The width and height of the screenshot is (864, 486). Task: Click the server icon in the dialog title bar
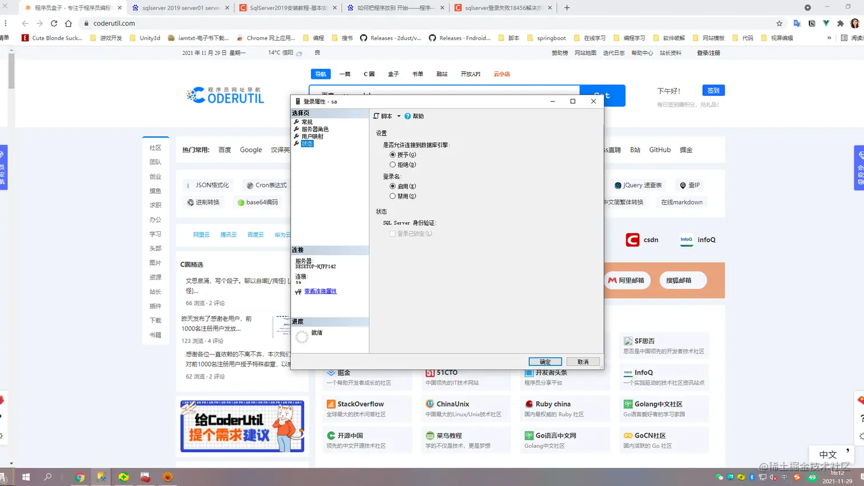[298, 101]
